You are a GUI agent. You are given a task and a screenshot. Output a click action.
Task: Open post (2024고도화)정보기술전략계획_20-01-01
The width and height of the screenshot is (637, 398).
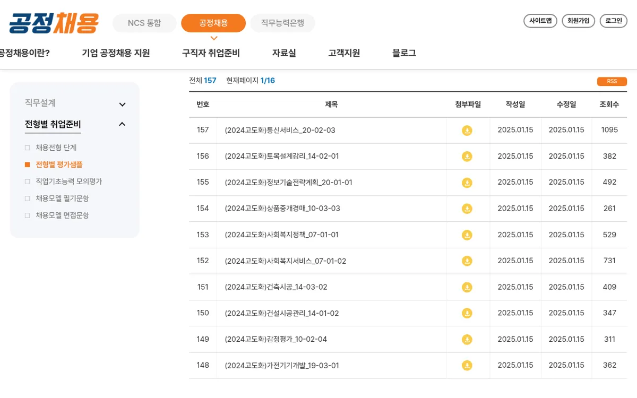click(289, 183)
